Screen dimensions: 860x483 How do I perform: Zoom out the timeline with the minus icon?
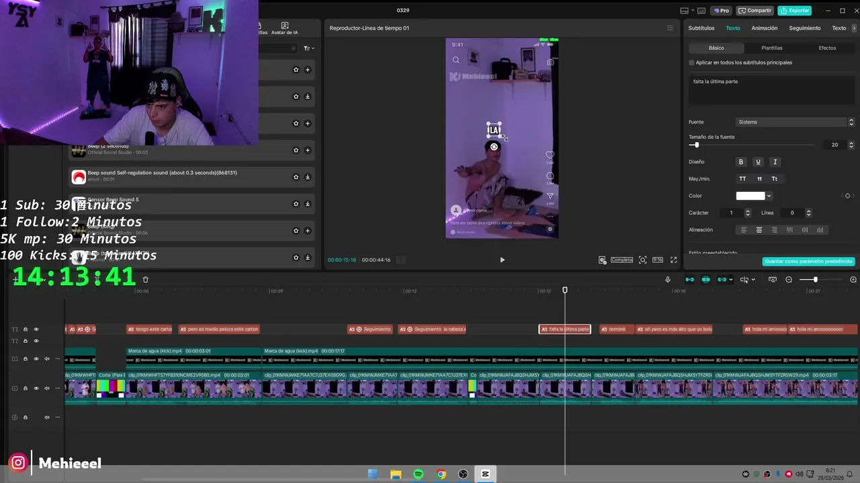tap(789, 280)
